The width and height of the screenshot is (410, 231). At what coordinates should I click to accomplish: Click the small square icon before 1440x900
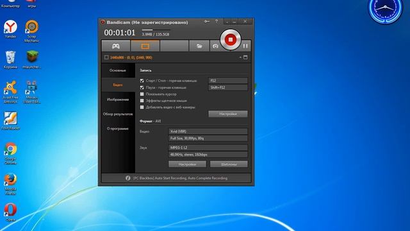pyautogui.click(x=106, y=57)
